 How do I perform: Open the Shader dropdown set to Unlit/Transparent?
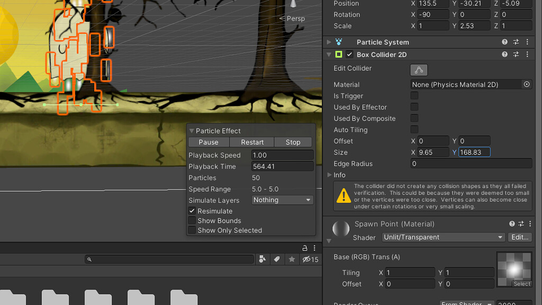[x=442, y=237]
